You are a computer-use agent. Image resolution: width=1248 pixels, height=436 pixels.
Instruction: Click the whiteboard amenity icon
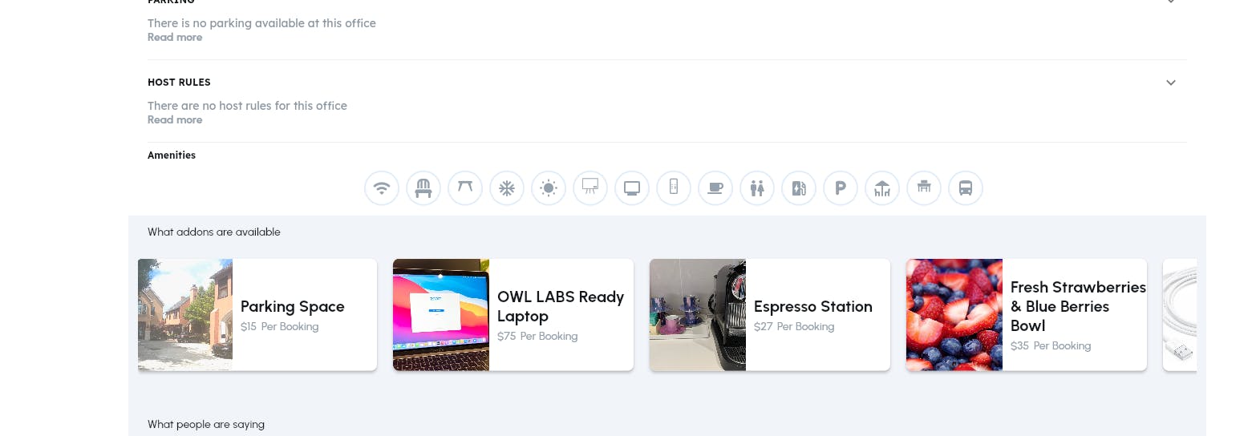tap(590, 188)
